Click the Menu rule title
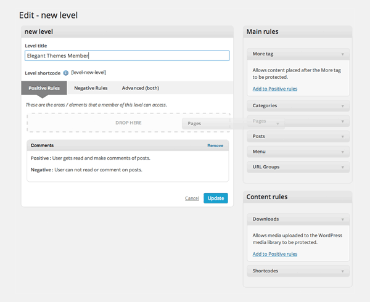 pos(259,152)
